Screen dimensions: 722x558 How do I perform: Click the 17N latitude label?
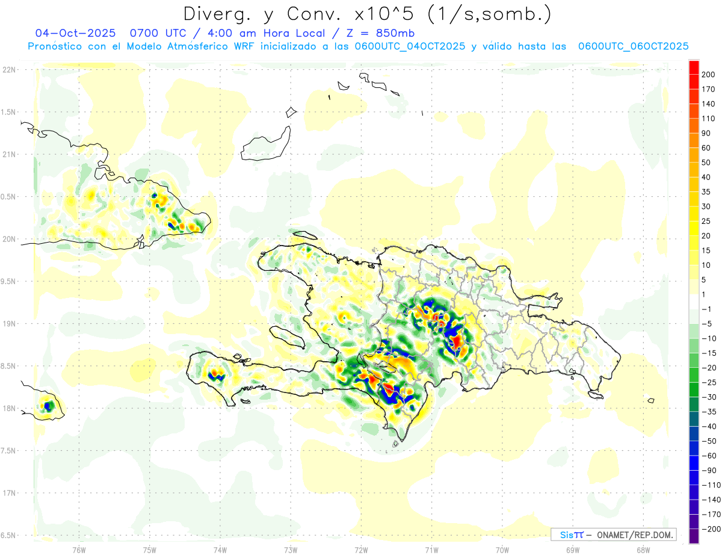pos(8,493)
